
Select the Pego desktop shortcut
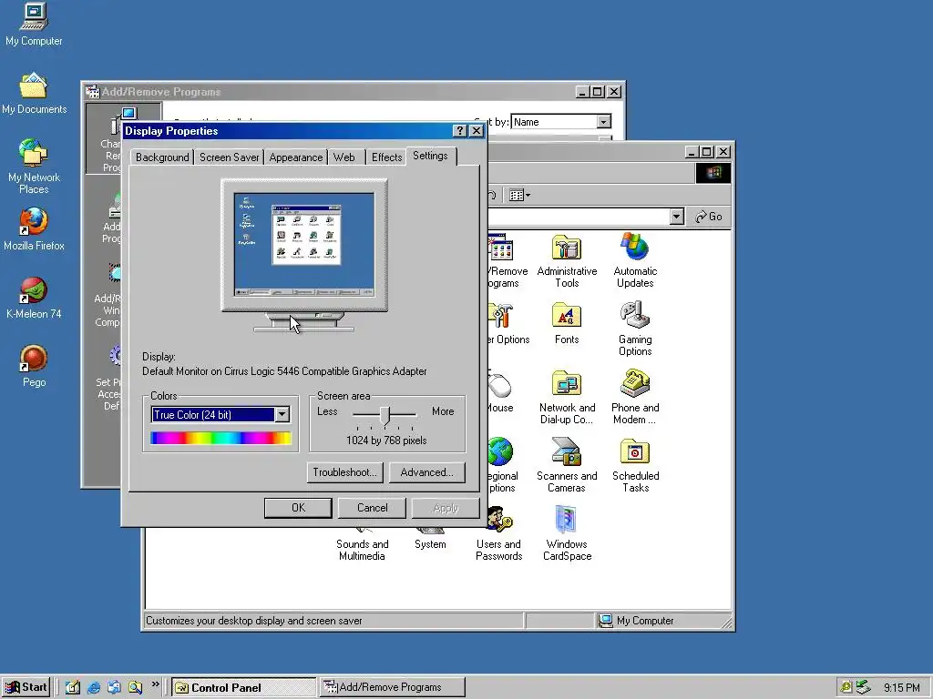coord(34,366)
